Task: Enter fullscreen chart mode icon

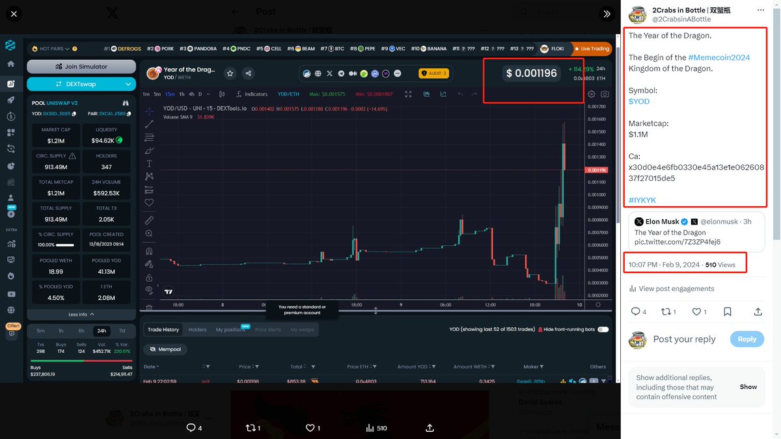Action: (x=408, y=94)
